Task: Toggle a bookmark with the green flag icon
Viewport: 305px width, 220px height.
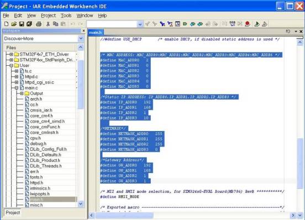Action: coord(185,24)
